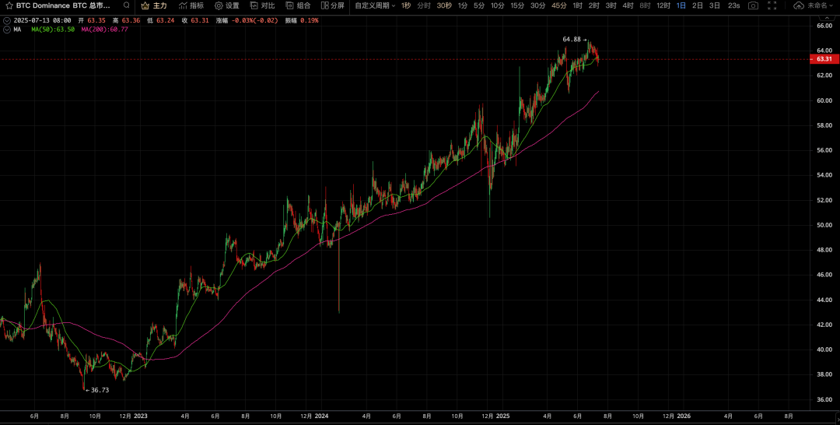Add BTC Dominance to favorites with star
Viewport: 840px width, 425px height.
pos(9,6)
